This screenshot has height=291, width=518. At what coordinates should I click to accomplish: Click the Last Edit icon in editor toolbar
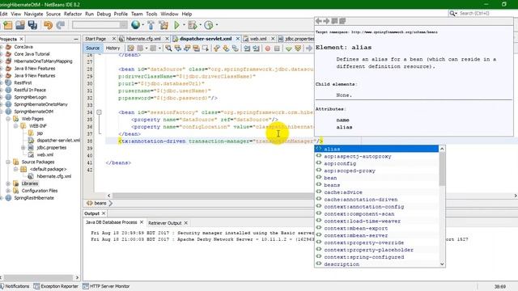tap(130, 48)
